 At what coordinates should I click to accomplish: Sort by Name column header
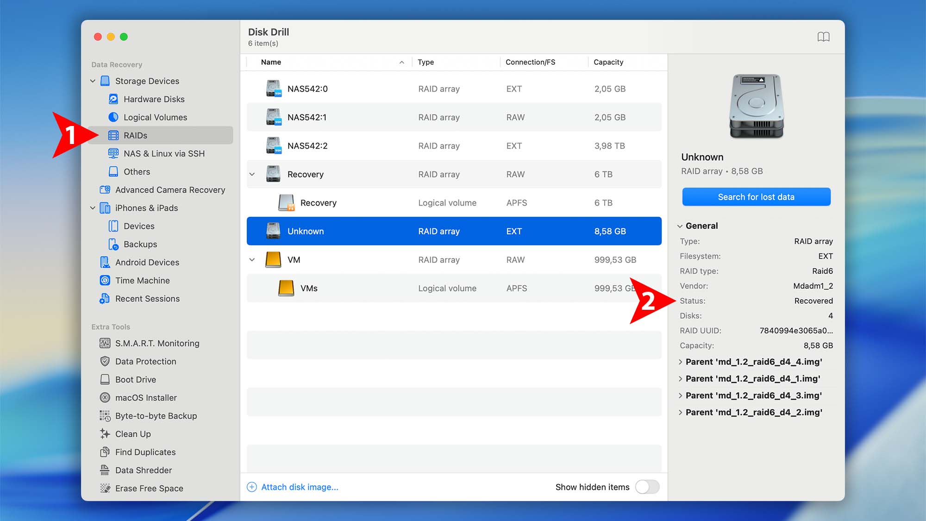(329, 62)
